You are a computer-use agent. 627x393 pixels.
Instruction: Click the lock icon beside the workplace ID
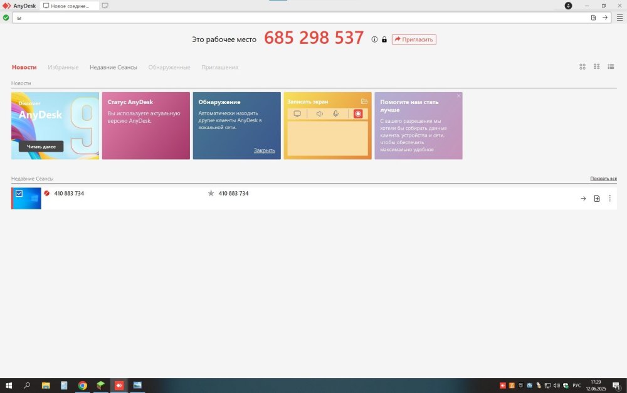(384, 39)
